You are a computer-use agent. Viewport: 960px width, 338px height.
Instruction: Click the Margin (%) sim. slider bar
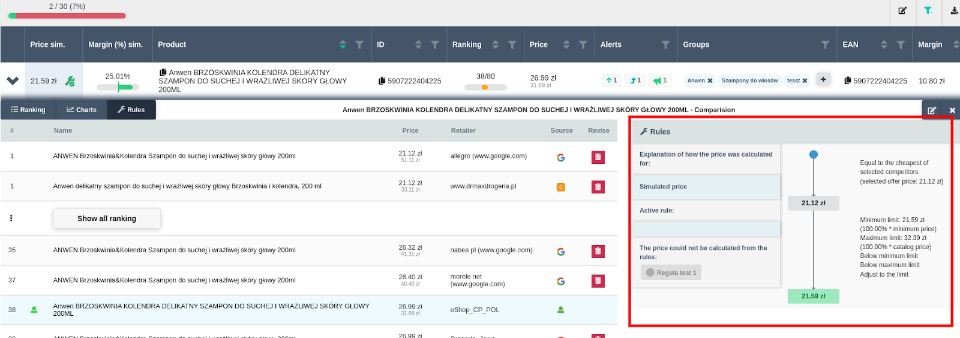pos(118,87)
